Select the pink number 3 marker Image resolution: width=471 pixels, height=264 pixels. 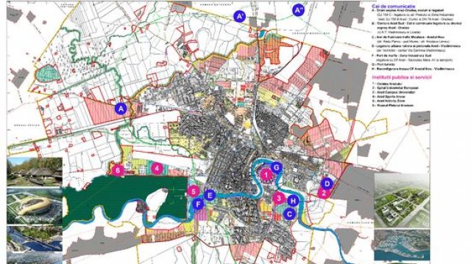point(279,198)
